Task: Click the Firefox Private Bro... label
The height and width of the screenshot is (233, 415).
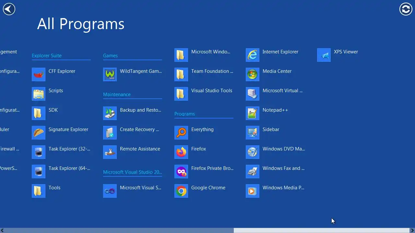Action: tap(212, 168)
